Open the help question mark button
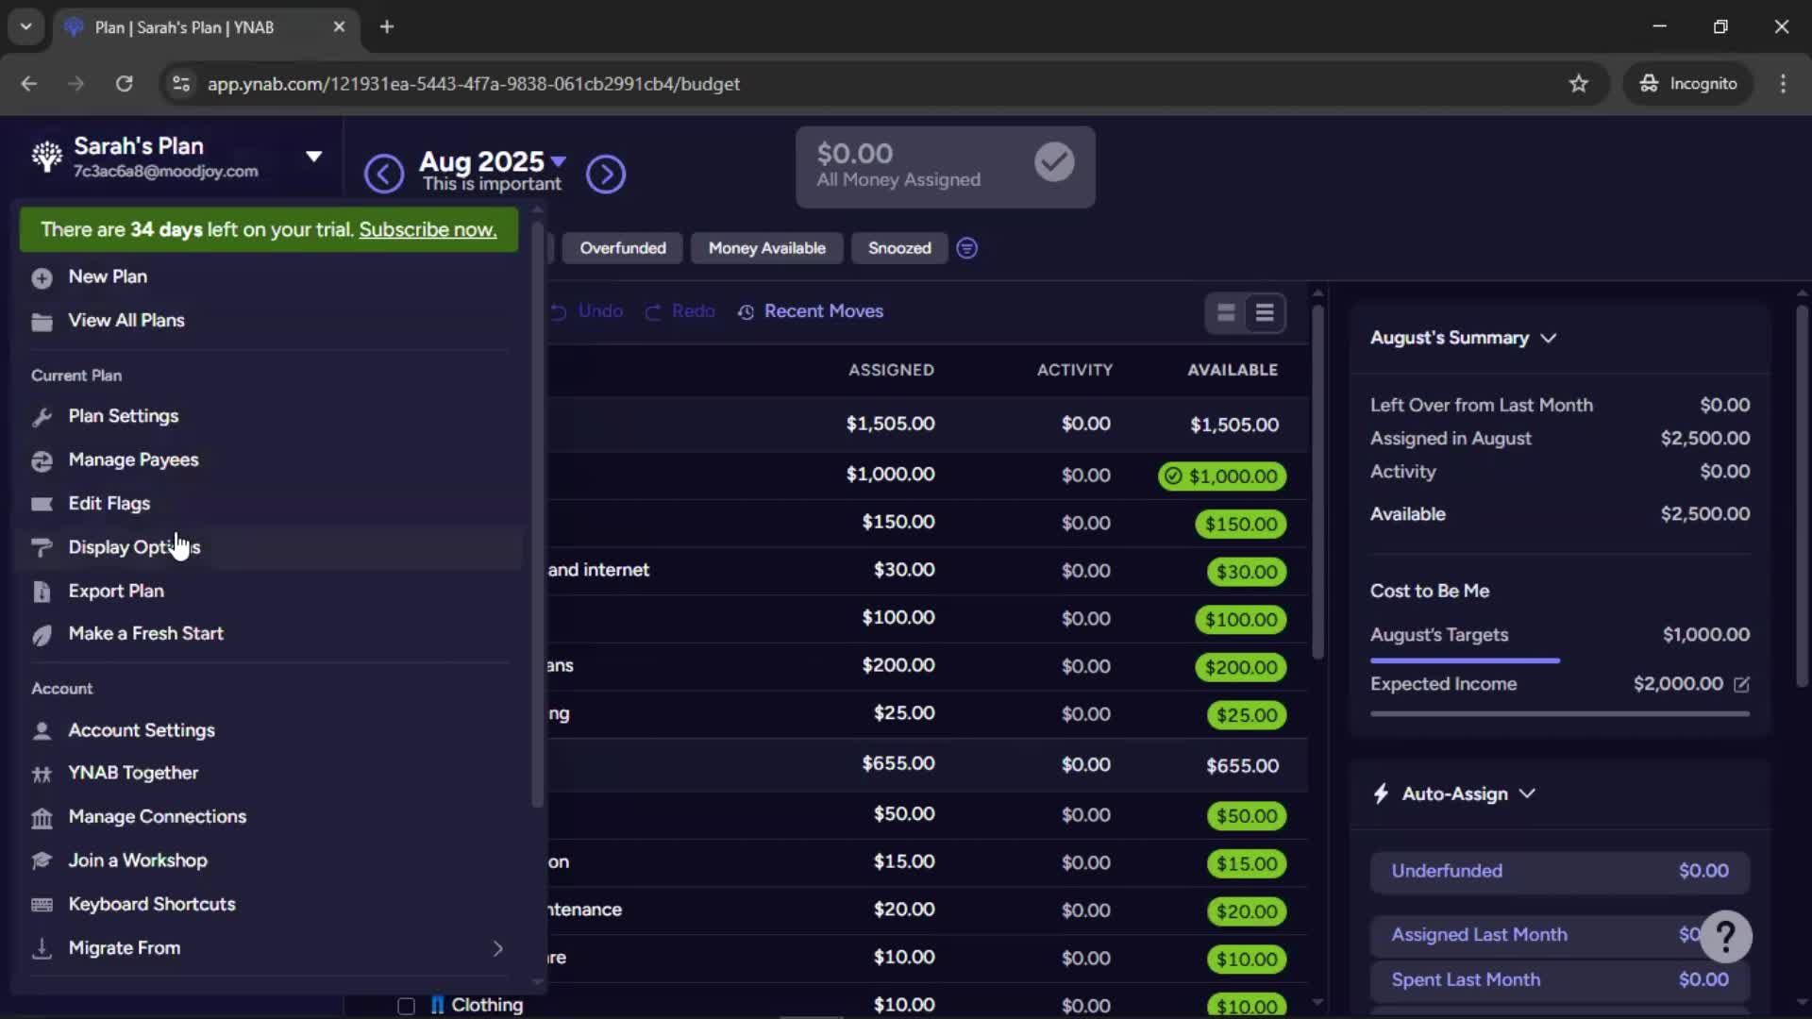 click(1726, 936)
